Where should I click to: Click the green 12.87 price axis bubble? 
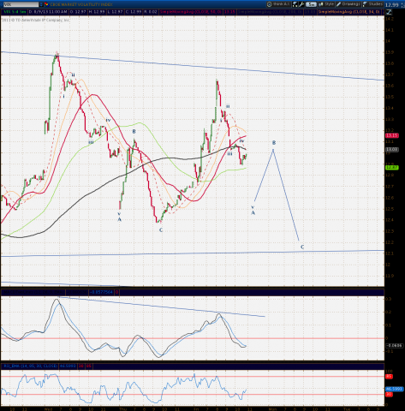(391, 168)
